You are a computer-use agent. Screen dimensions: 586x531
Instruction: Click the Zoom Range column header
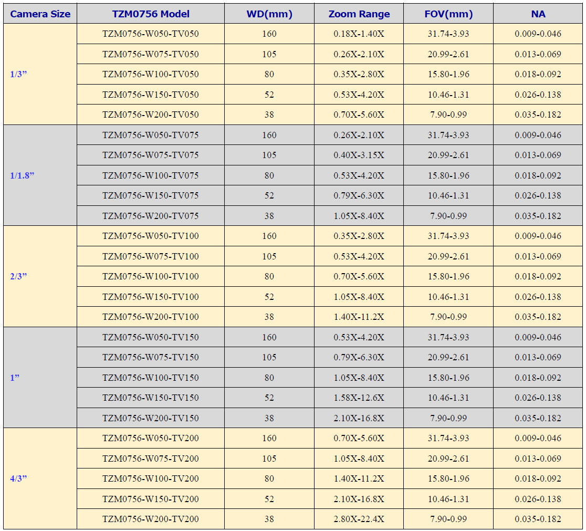coord(359,14)
